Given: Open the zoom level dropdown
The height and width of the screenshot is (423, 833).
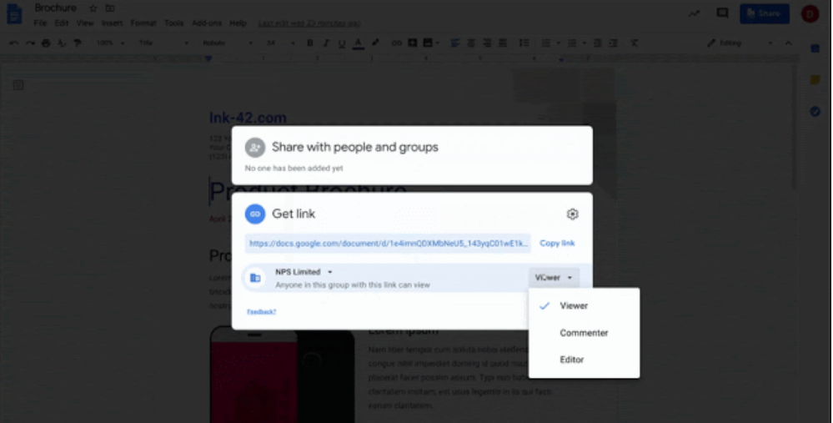Looking at the screenshot, I should [111, 43].
